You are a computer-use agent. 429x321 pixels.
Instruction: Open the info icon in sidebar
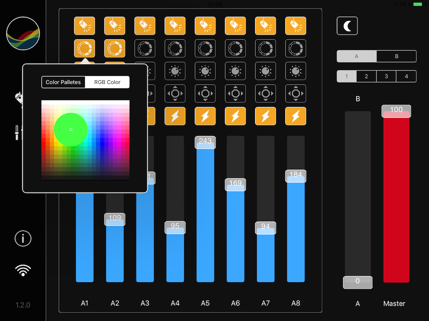click(23, 238)
